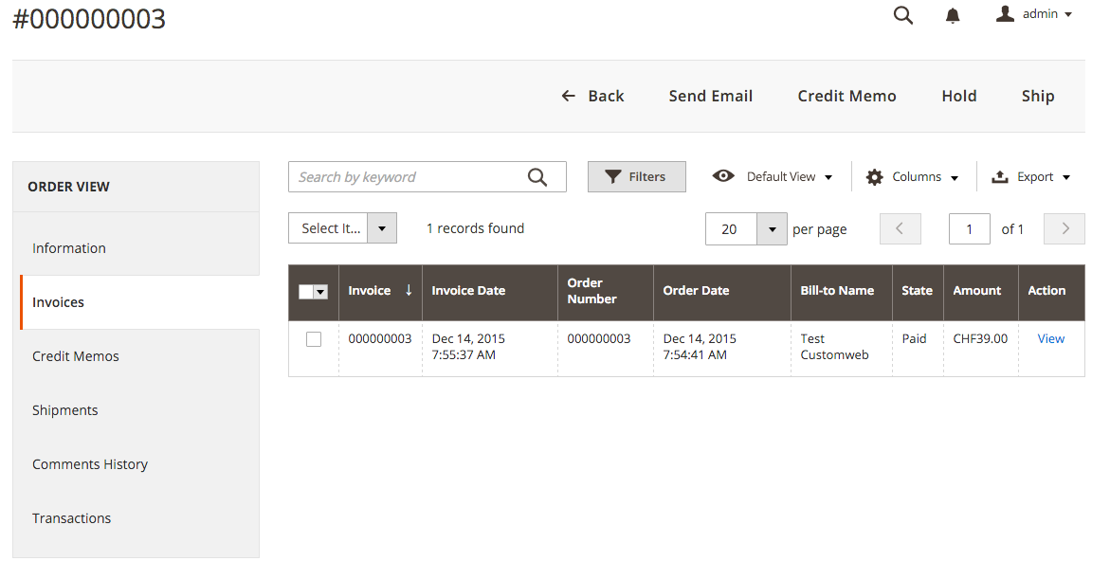Screen dimensions: 1110x579
Task: Check the checkbox for invoice 000000003
Action: pyautogui.click(x=314, y=339)
